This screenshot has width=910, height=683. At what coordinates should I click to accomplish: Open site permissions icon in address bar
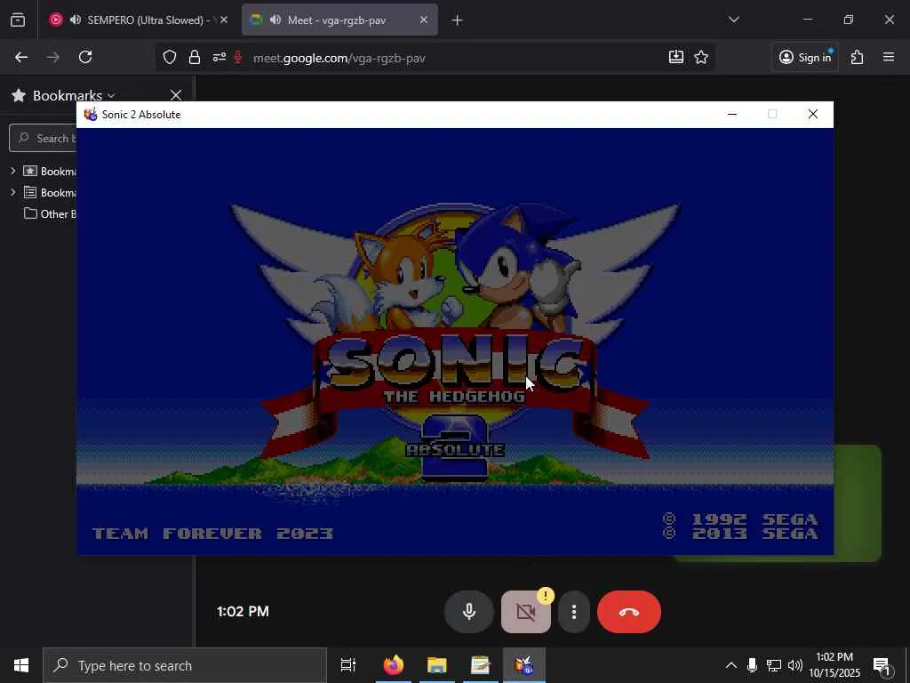click(219, 57)
